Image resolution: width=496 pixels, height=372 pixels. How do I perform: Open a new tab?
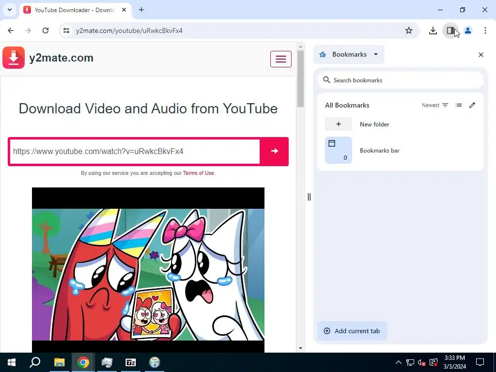click(141, 10)
